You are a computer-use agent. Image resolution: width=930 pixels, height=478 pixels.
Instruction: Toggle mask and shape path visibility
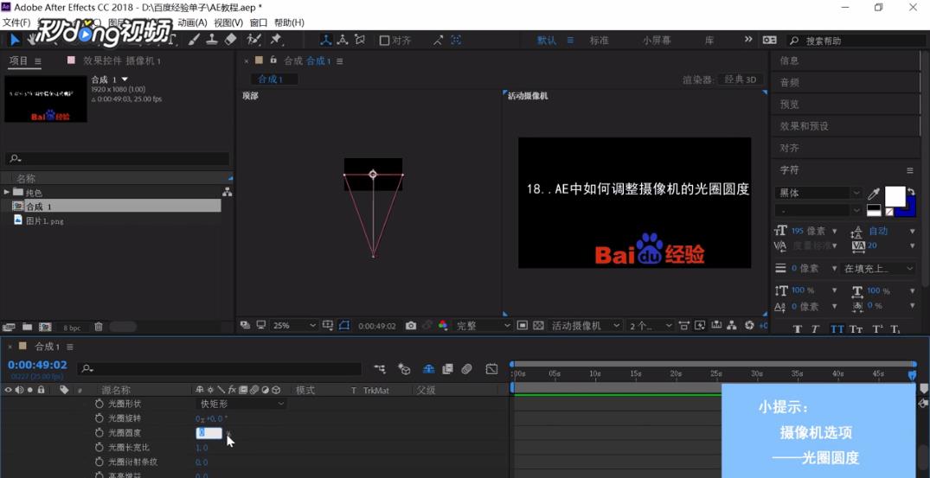tap(344, 326)
